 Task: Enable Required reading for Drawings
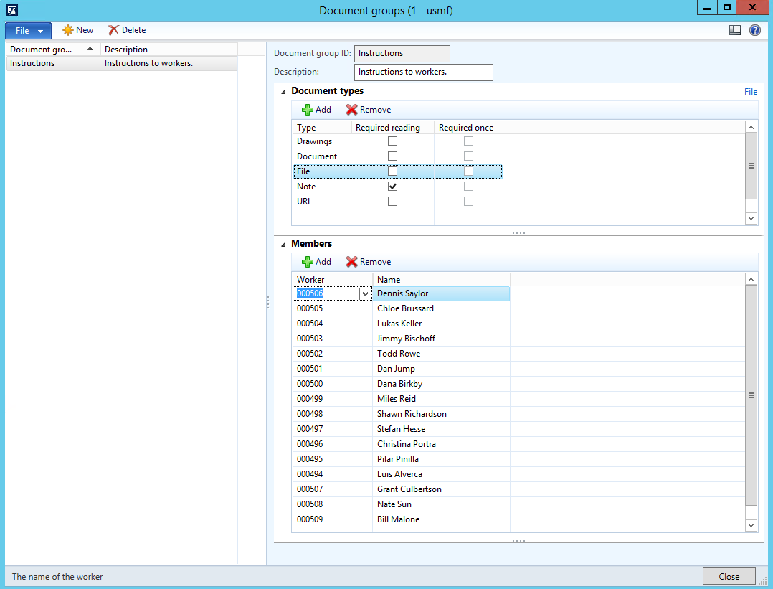(x=392, y=141)
